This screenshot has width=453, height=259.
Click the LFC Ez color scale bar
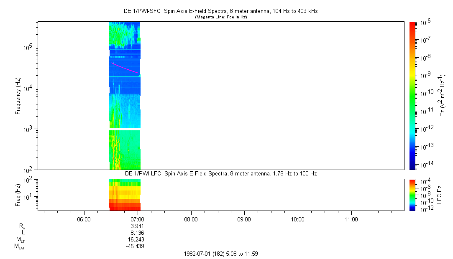[x=412, y=195]
